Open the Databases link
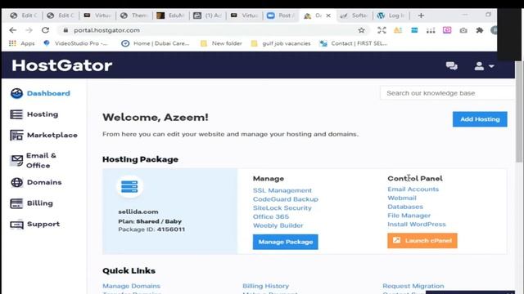Viewport: 524px width, 294px height. pos(405,207)
